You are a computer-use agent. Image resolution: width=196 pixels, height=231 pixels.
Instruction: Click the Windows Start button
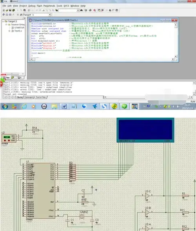(5, 106)
